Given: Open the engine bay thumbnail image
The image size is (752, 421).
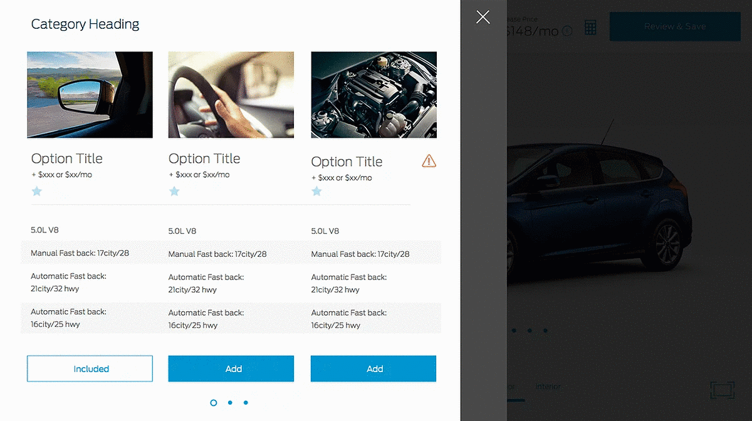Looking at the screenshot, I should coord(373,95).
